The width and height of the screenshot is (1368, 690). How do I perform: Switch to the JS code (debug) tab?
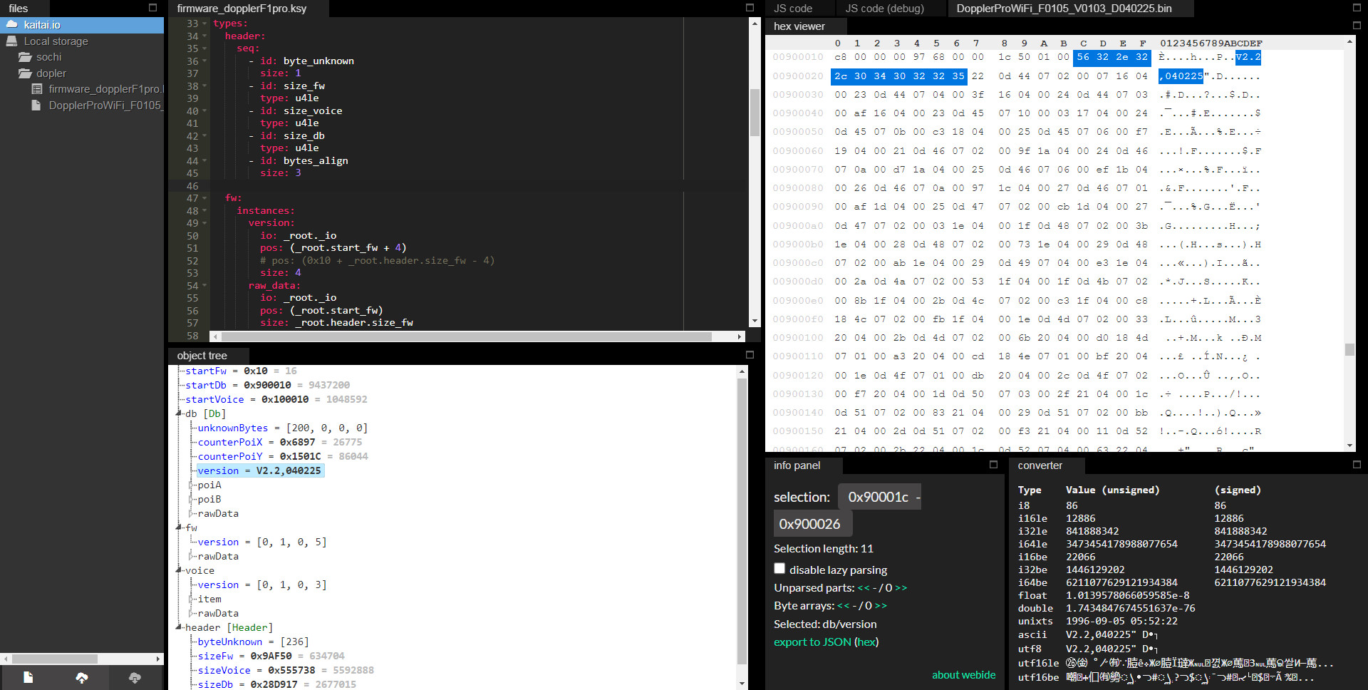tap(884, 9)
